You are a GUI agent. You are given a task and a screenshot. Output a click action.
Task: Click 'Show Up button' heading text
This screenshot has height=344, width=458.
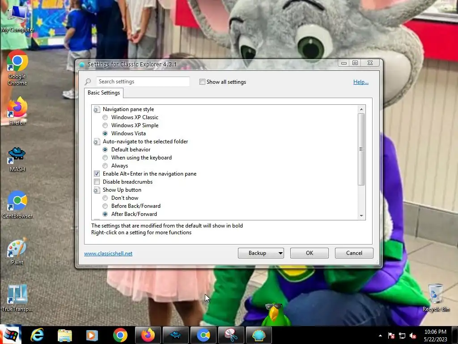coord(122,190)
